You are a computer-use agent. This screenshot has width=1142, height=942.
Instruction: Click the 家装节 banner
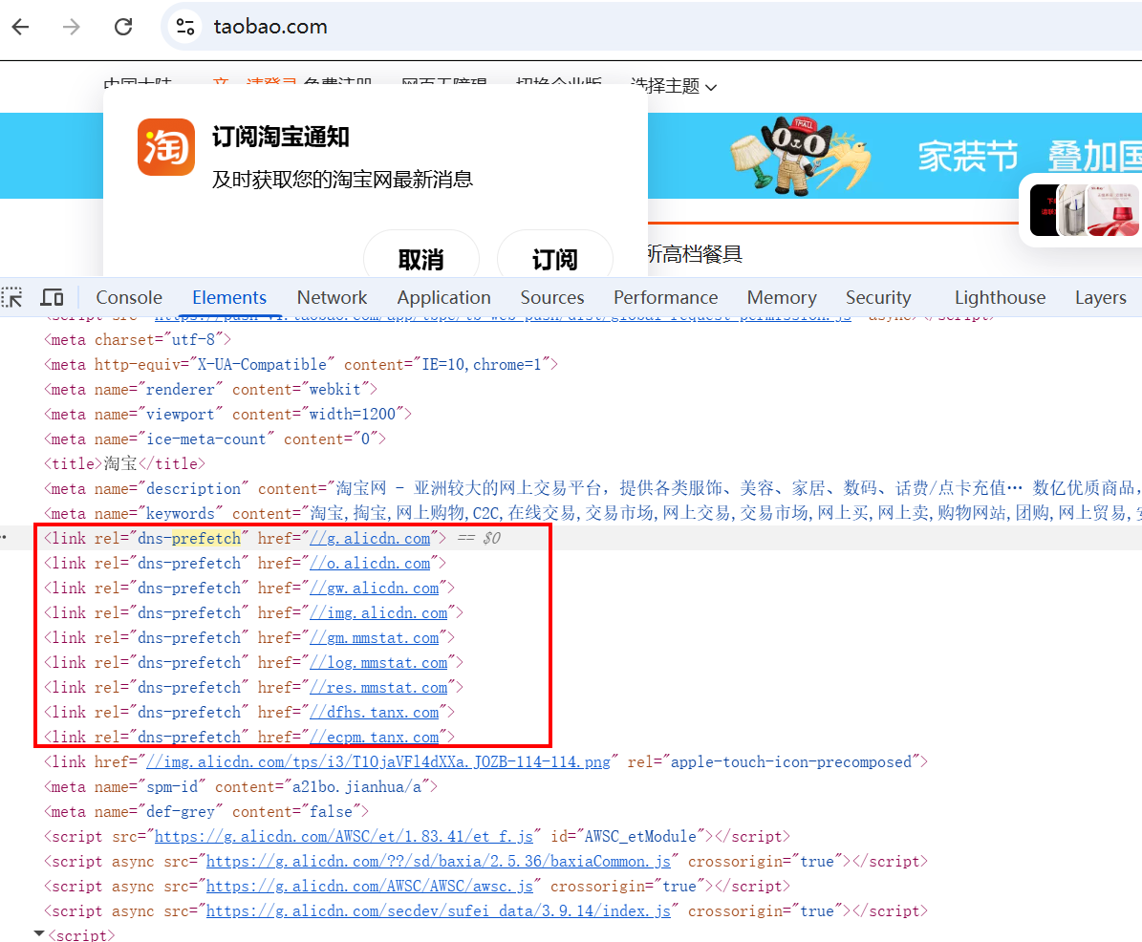point(968,156)
